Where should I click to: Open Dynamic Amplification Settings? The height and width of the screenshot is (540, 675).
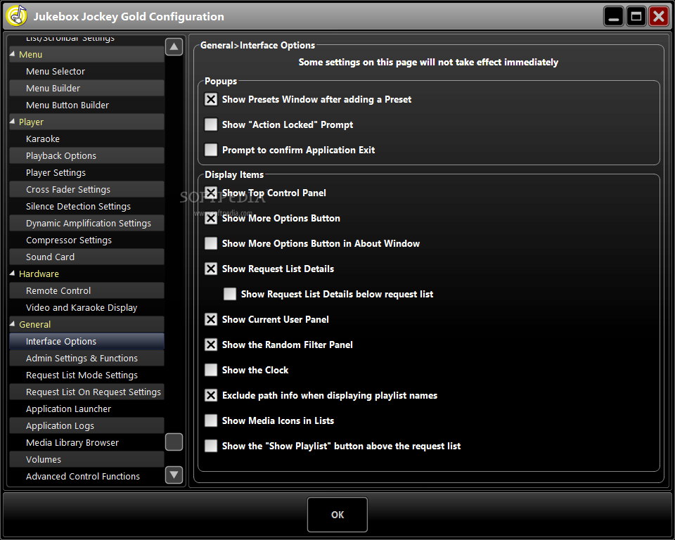click(x=86, y=223)
